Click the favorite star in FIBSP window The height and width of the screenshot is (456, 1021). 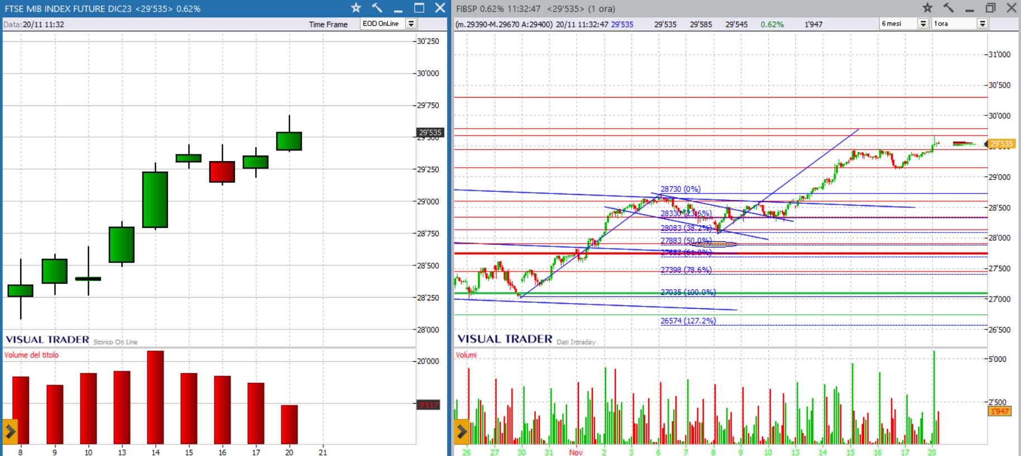tap(927, 8)
